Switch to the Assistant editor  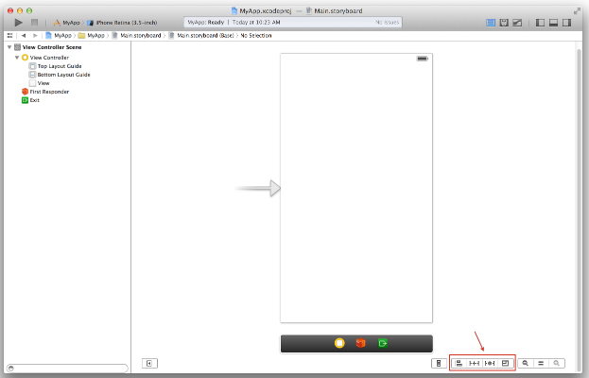504,21
